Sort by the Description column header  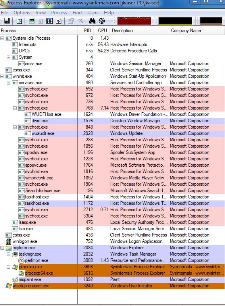(x=139, y=31)
